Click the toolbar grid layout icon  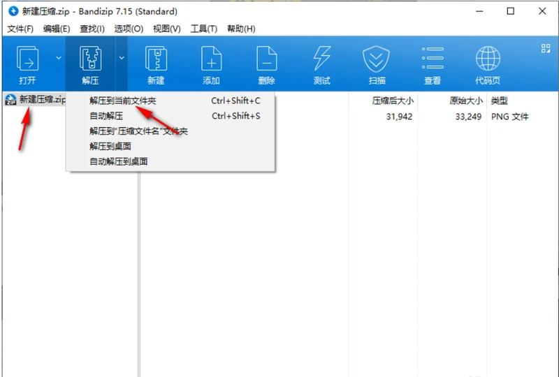546,48
